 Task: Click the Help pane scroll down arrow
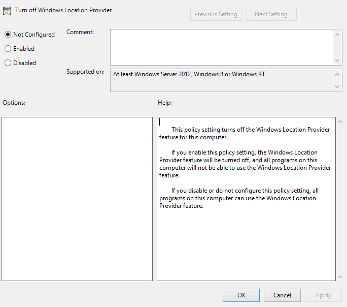pos(340,277)
